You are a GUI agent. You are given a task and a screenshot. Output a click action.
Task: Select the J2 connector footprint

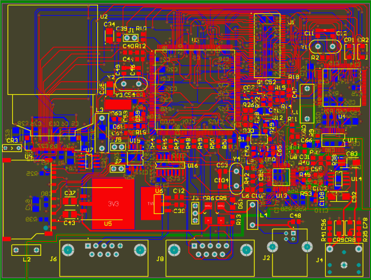[x=290, y=252]
